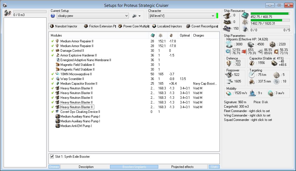Switch to the Projected effects tab
296x171 pixels.
tap(182, 167)
